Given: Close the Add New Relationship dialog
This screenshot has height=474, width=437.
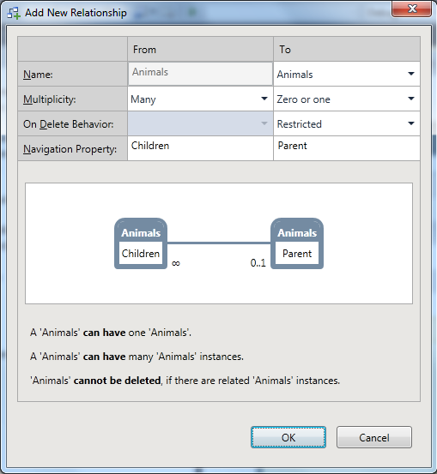Looking at the screenshot, I should tap(411, 9).
